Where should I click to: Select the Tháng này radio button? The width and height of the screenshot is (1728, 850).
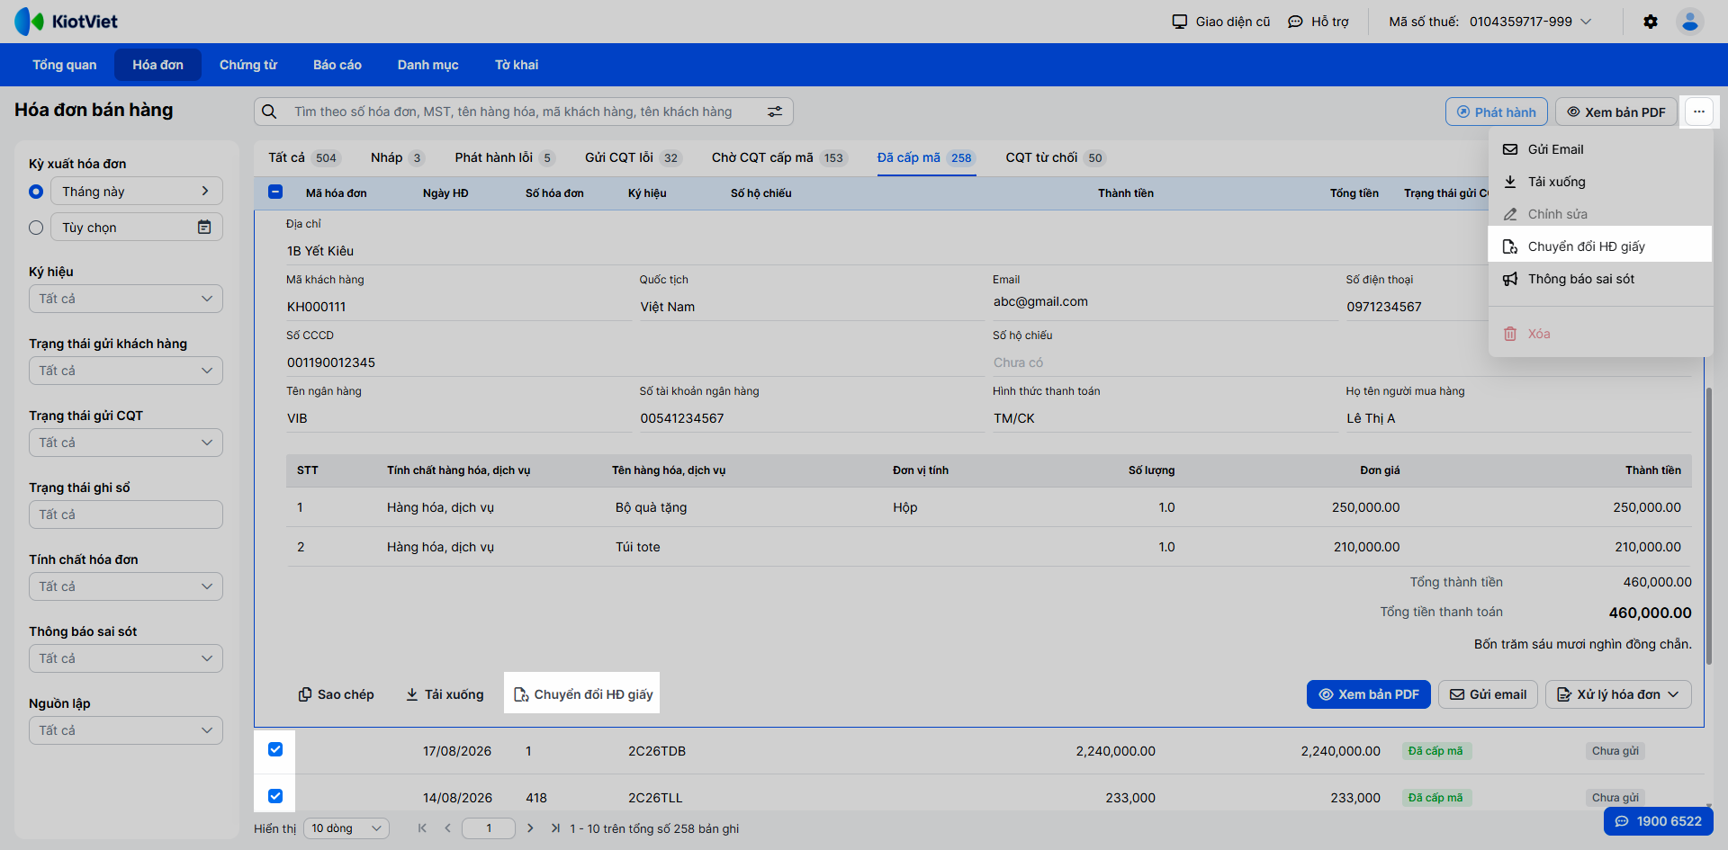(x=36, y=192)
